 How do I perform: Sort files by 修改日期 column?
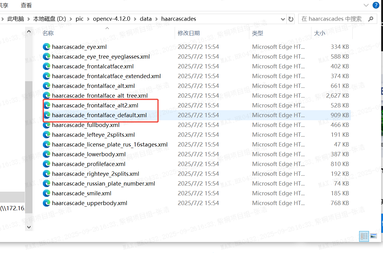point(189,33)
